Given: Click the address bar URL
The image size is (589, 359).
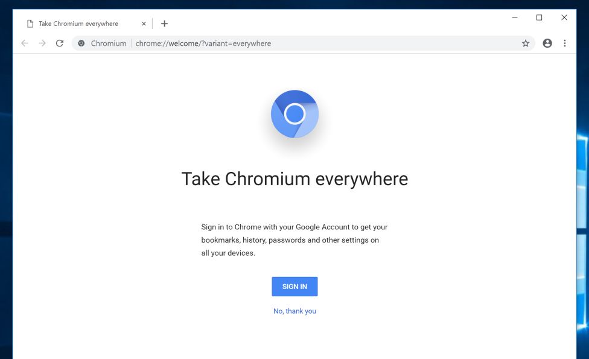Looking at the screenshot, I should pyautogui.click(x=203, y=43).
